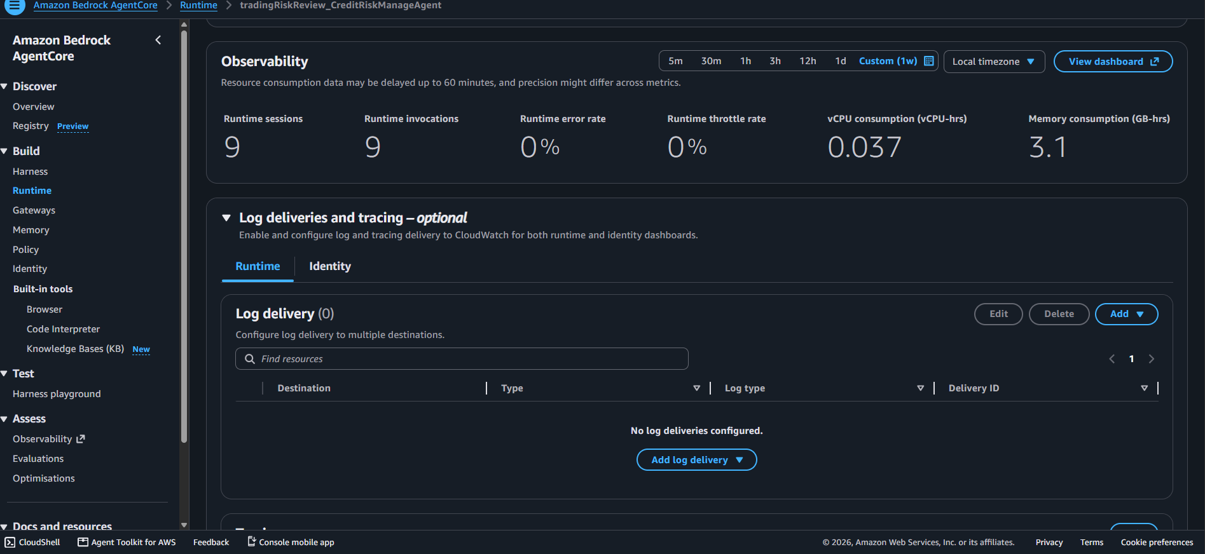Select the 1d time range
This screenshot has height=554, width=1205.
pos(841,61)
